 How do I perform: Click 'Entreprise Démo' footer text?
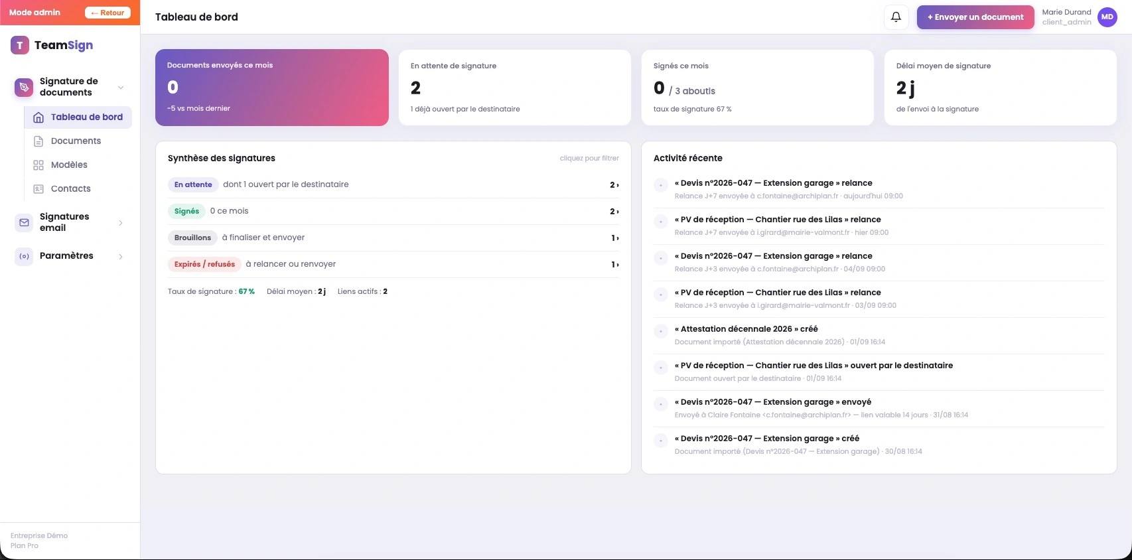coord(39,535)
